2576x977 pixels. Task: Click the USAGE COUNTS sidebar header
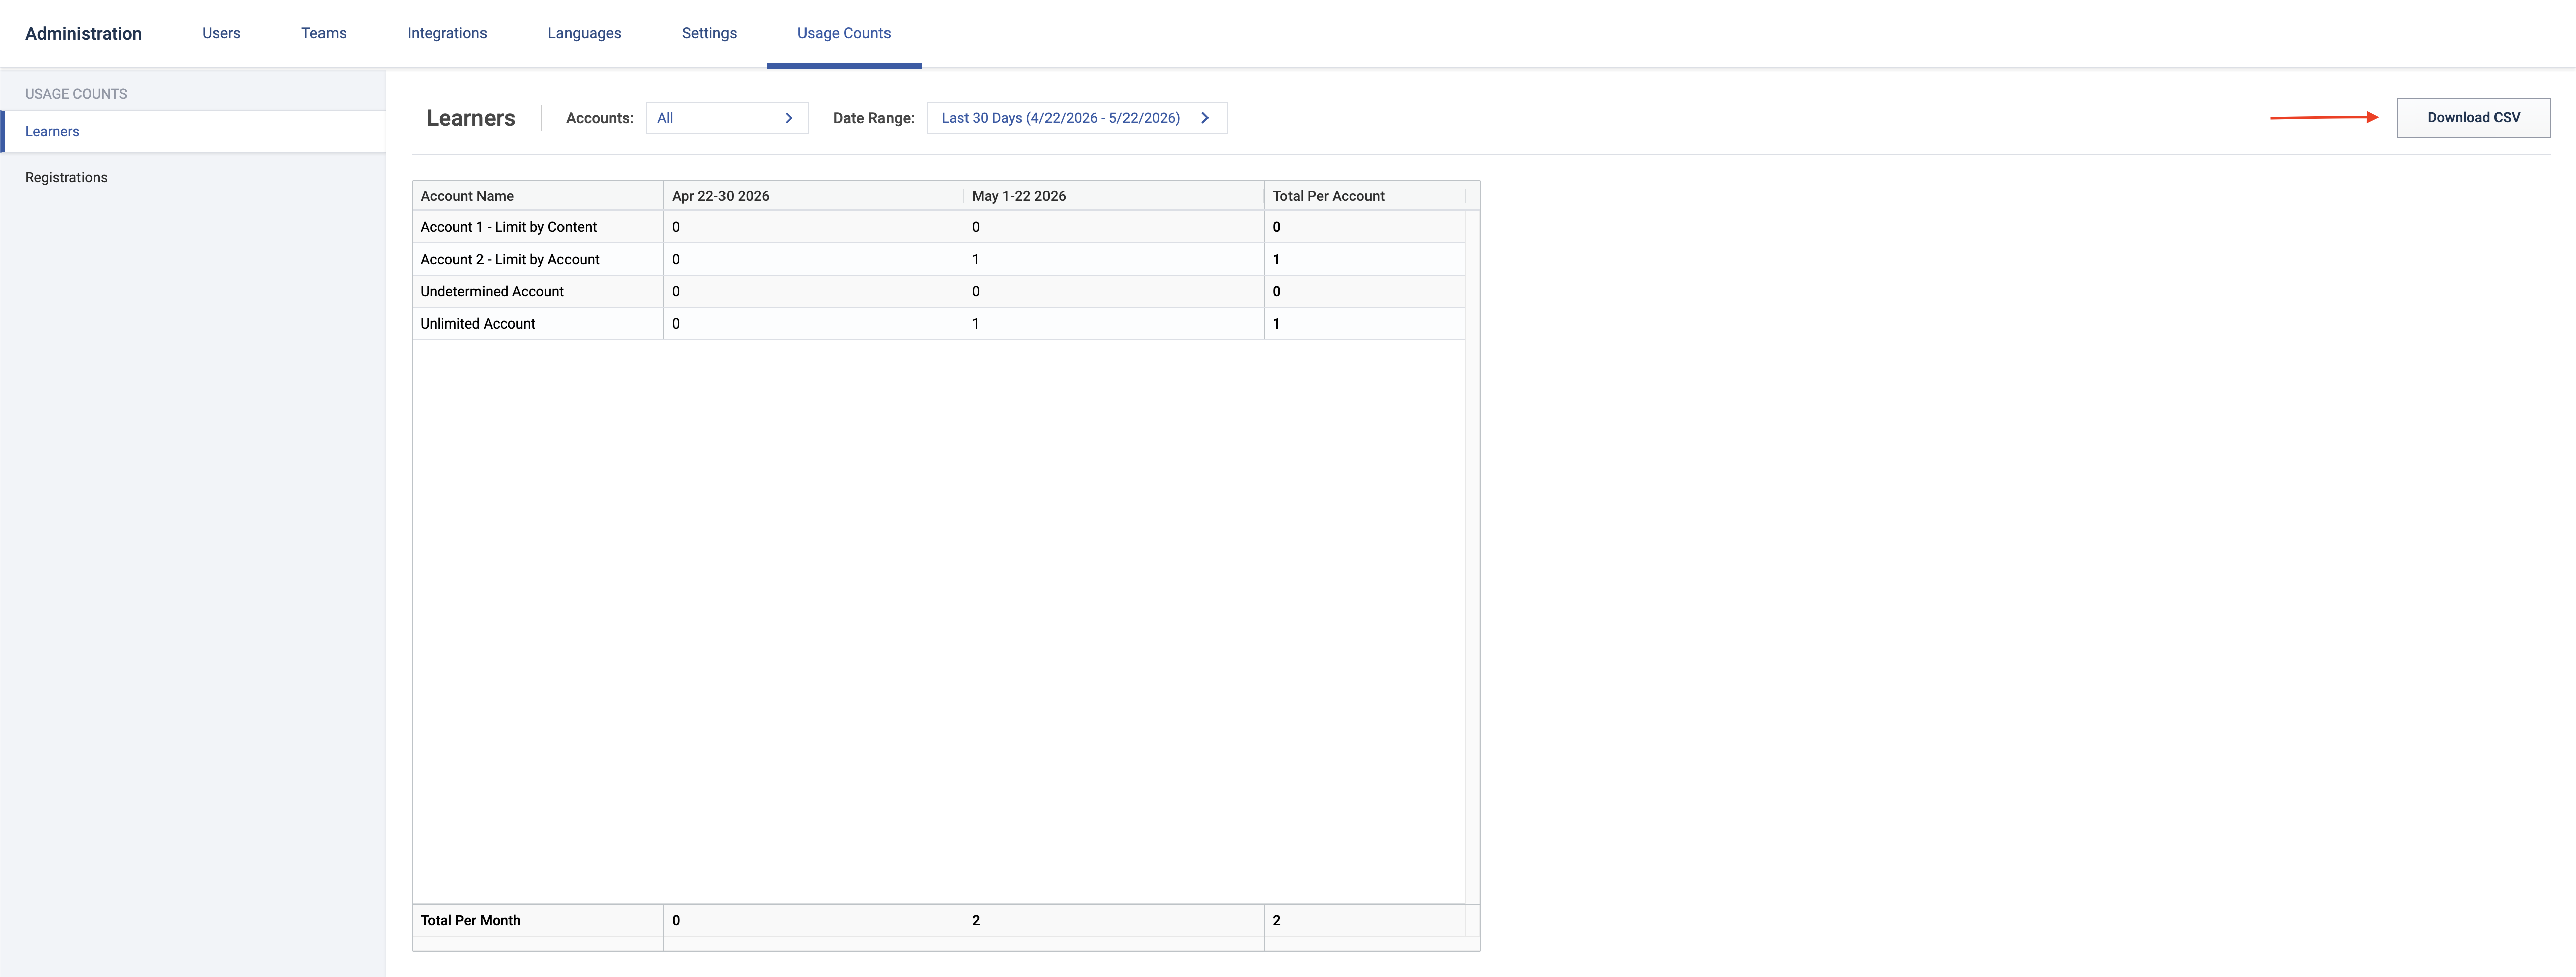click(x=76, y=94)
